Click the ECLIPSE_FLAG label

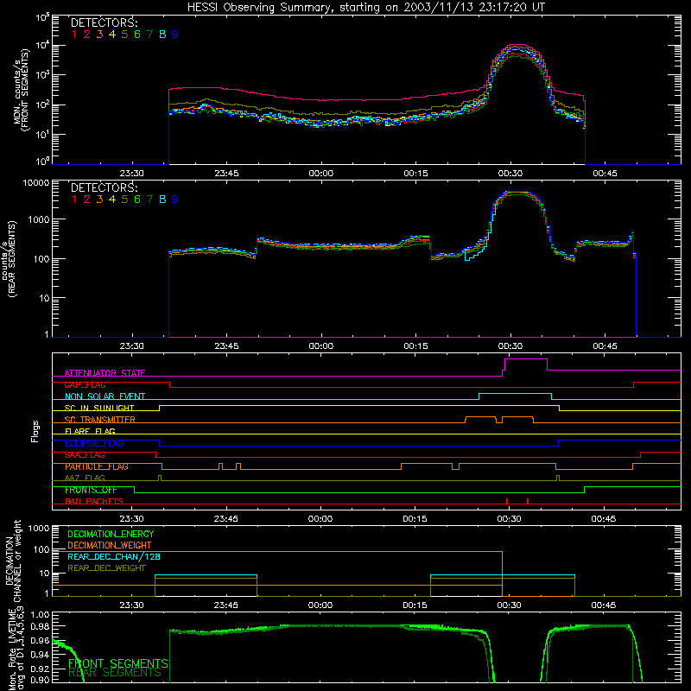coord(94,443)
